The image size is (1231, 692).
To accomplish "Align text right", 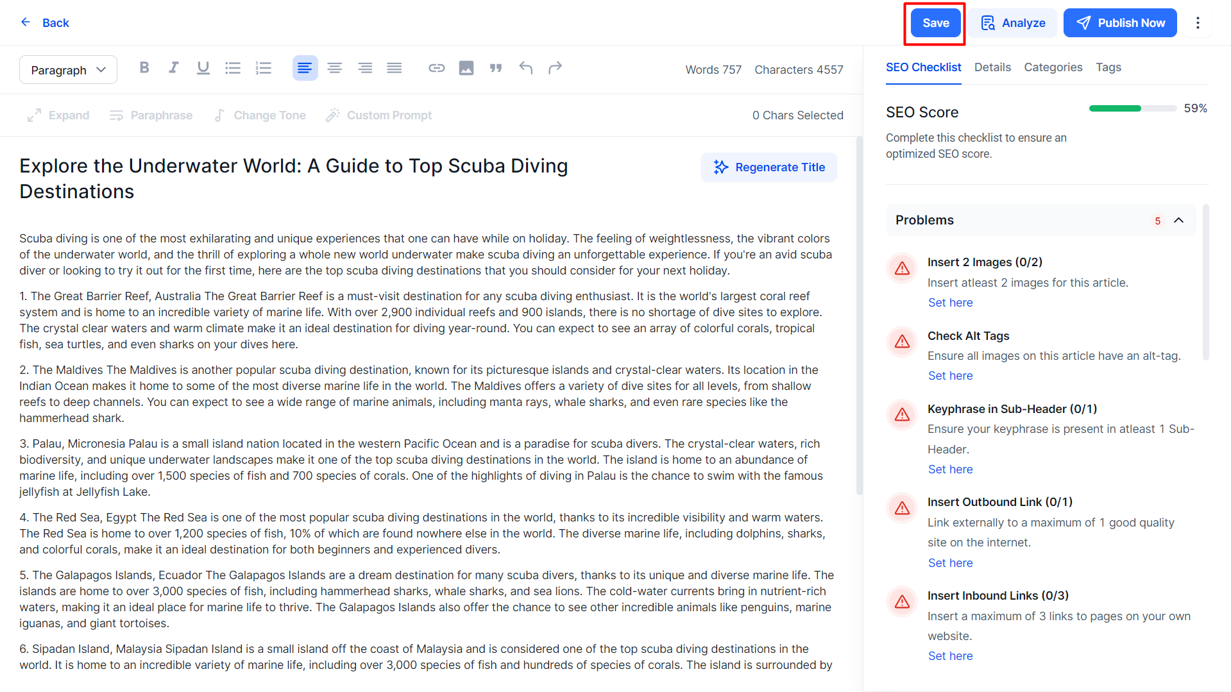I will (x=365, y=67).
